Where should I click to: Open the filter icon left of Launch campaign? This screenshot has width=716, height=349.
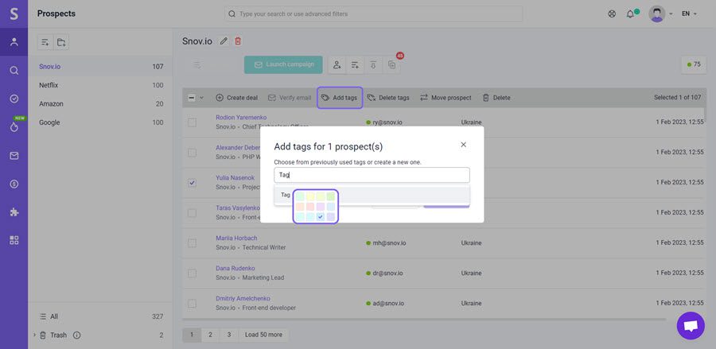coord(197,64)
